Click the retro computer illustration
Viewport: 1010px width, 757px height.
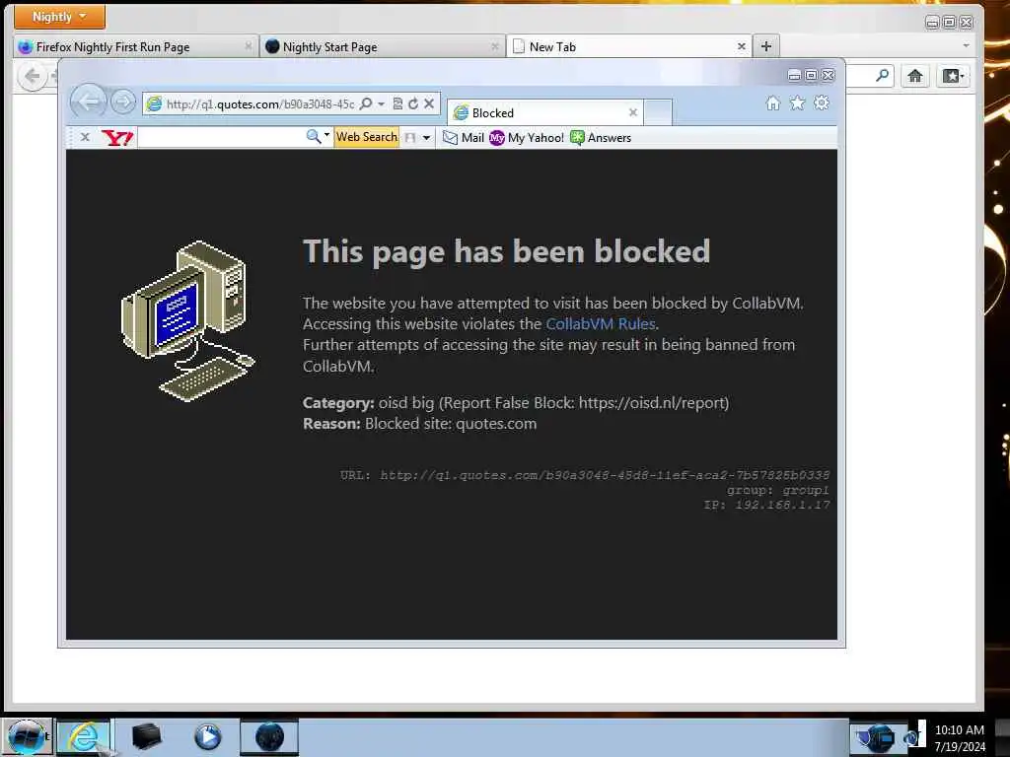pos(188,320)
